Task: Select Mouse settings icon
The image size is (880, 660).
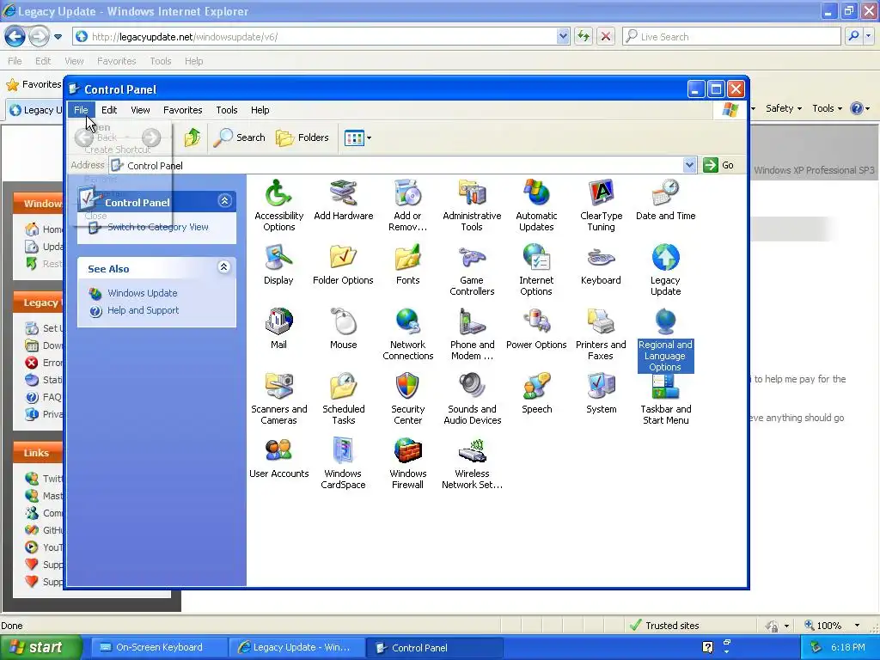Action: click(x=343, y=329)
